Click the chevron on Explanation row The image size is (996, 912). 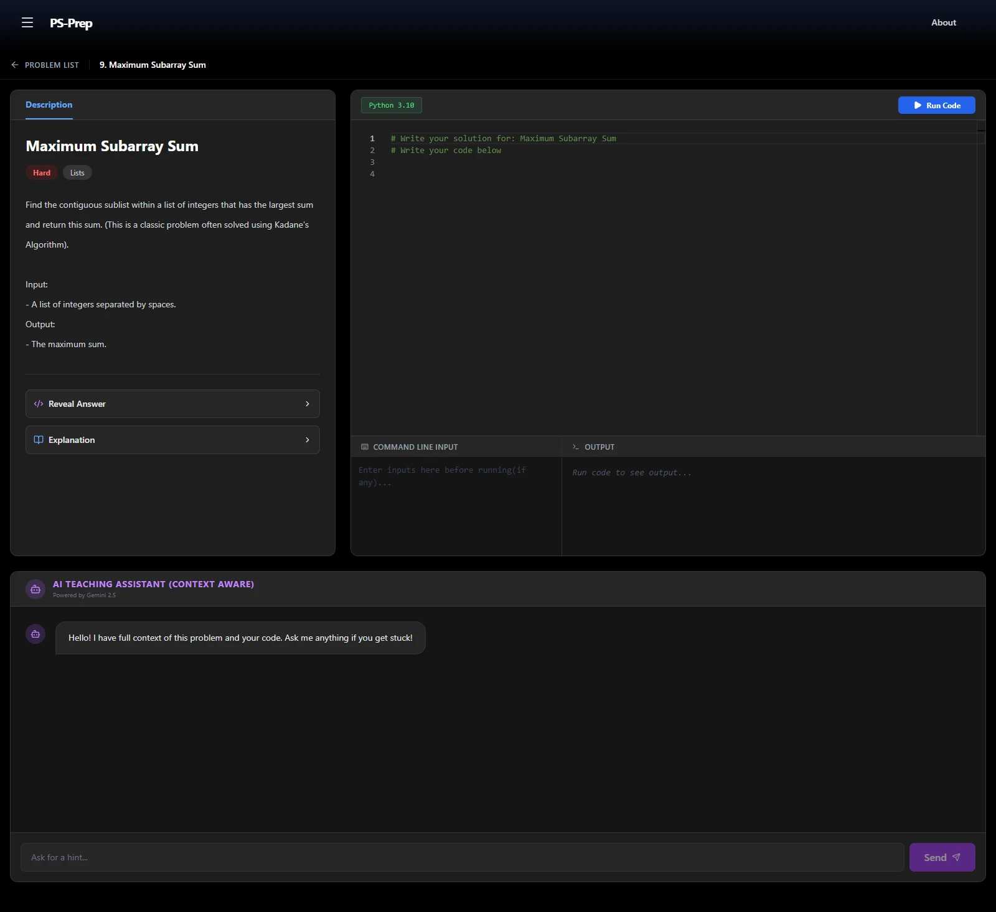coord(308,440)
